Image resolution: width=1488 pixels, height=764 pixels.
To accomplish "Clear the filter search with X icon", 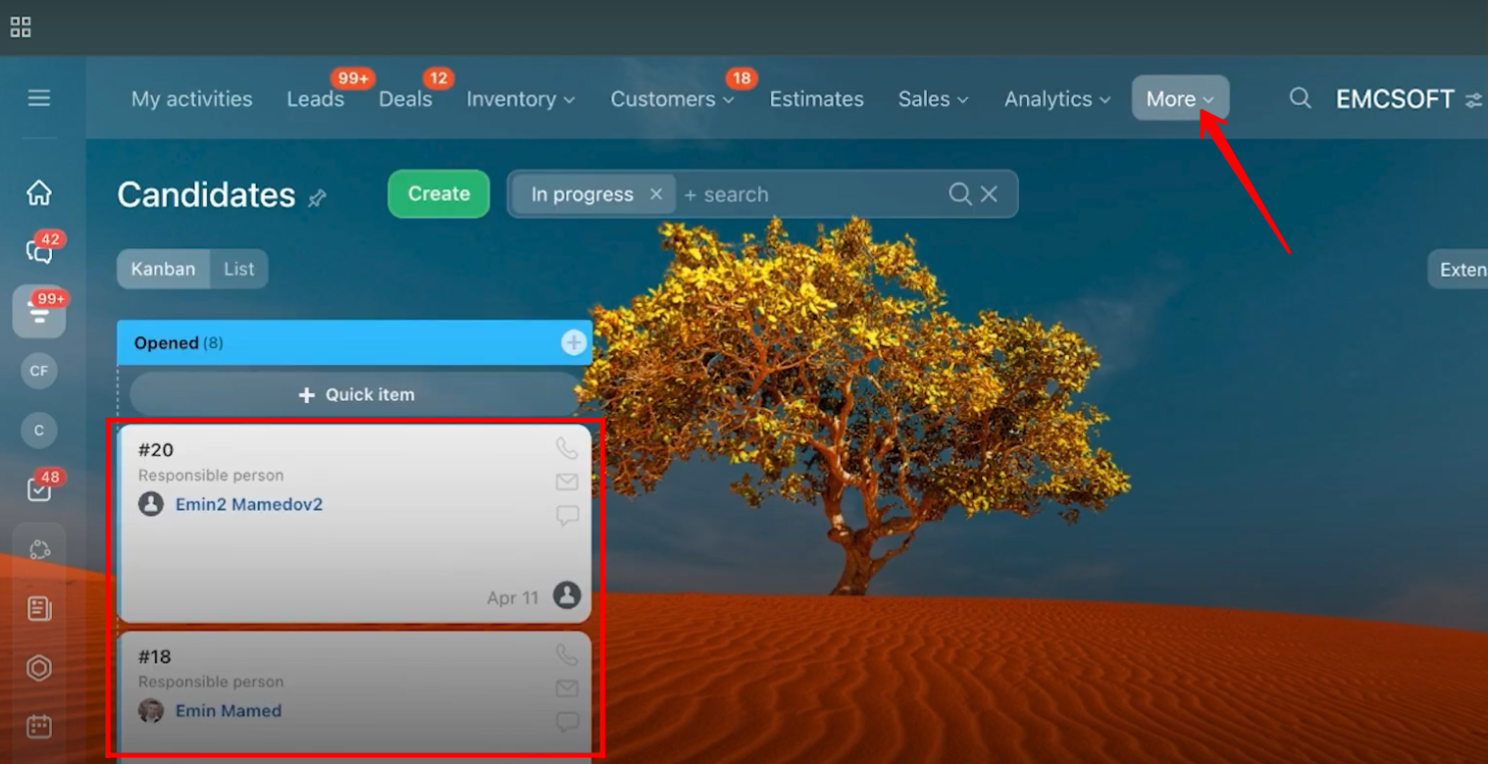I will click(x=989, y=194).
